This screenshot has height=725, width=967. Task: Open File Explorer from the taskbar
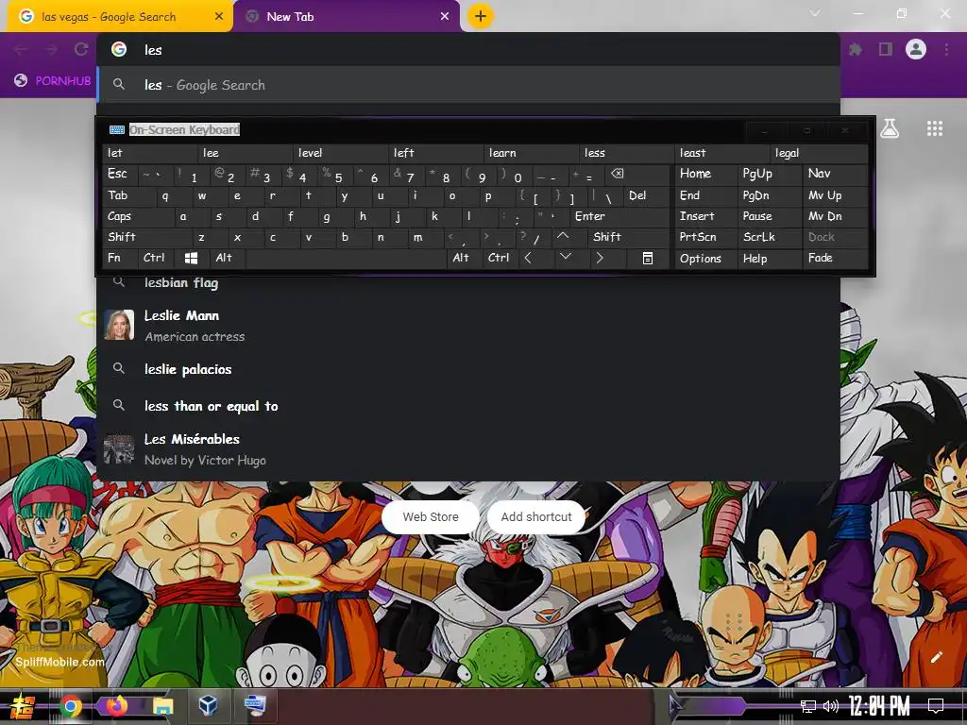point(162,706)
